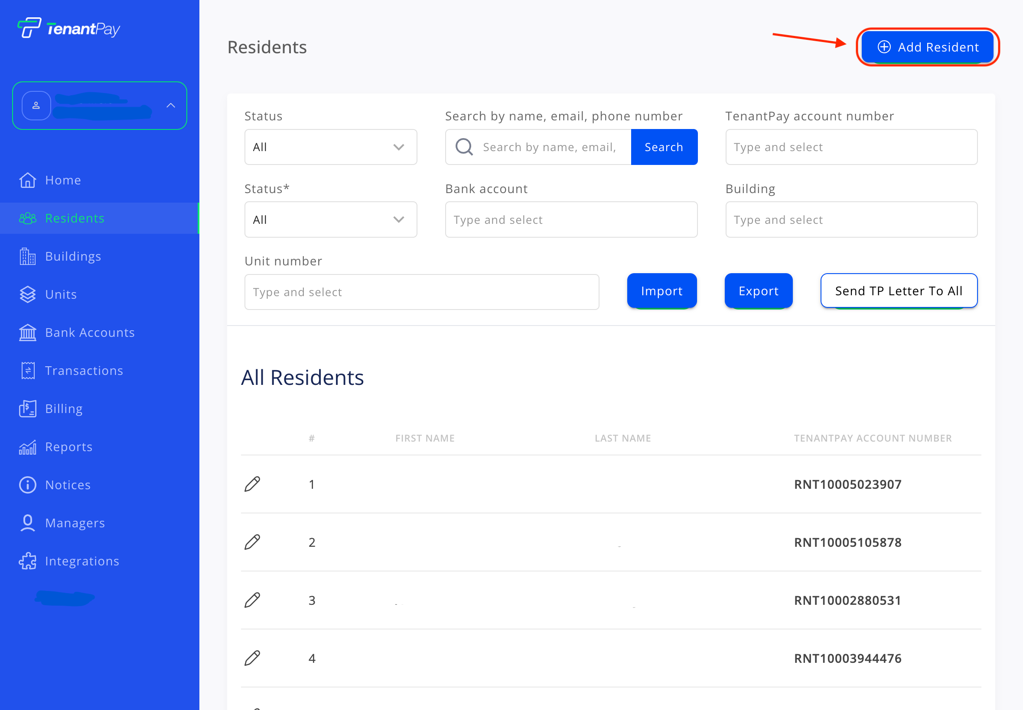Open Notices in the sidebar

click(68, 485)
